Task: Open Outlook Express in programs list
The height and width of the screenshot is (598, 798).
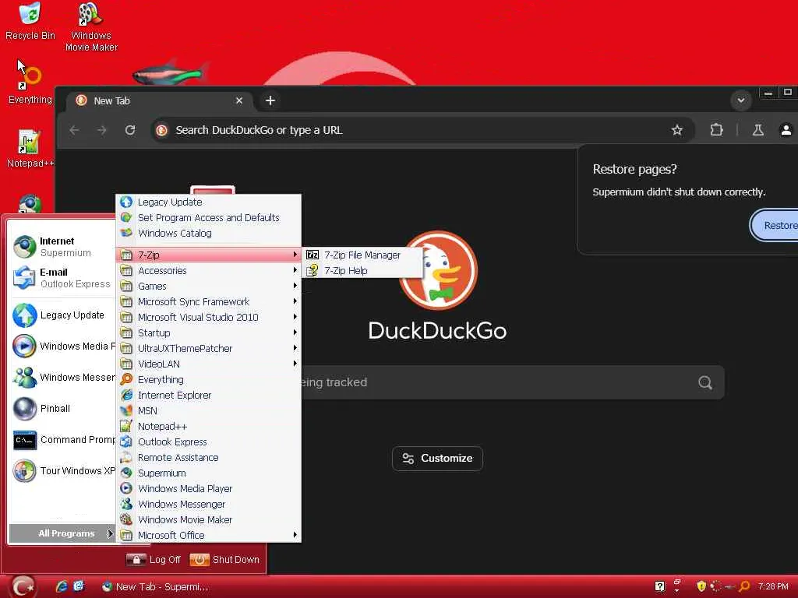Action: [209, 442]
